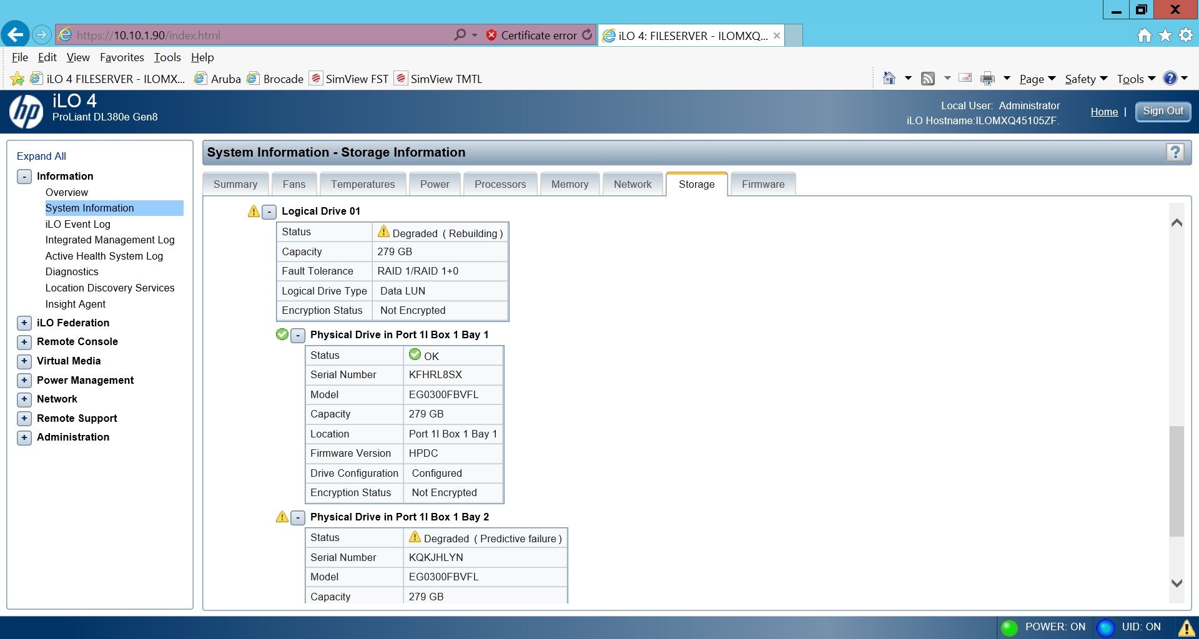Click the Add to Favorites bar star icon

(x=17, y=79)
